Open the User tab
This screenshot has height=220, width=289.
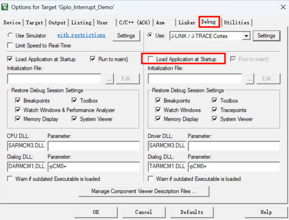(x=103, y=23)
